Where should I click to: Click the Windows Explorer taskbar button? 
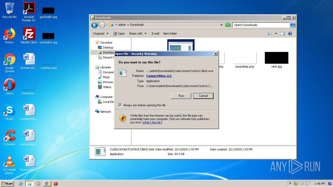click(29, 184)
